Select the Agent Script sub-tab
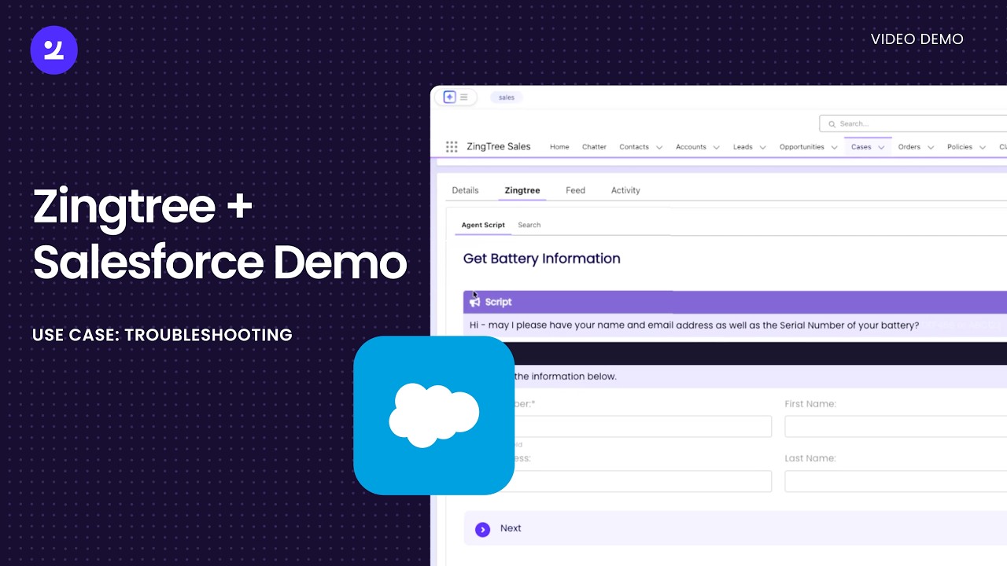This screenshot has height=566, width=1007. 483,225
